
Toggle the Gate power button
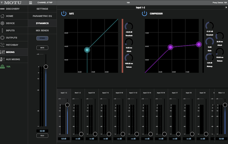[64, 13]
